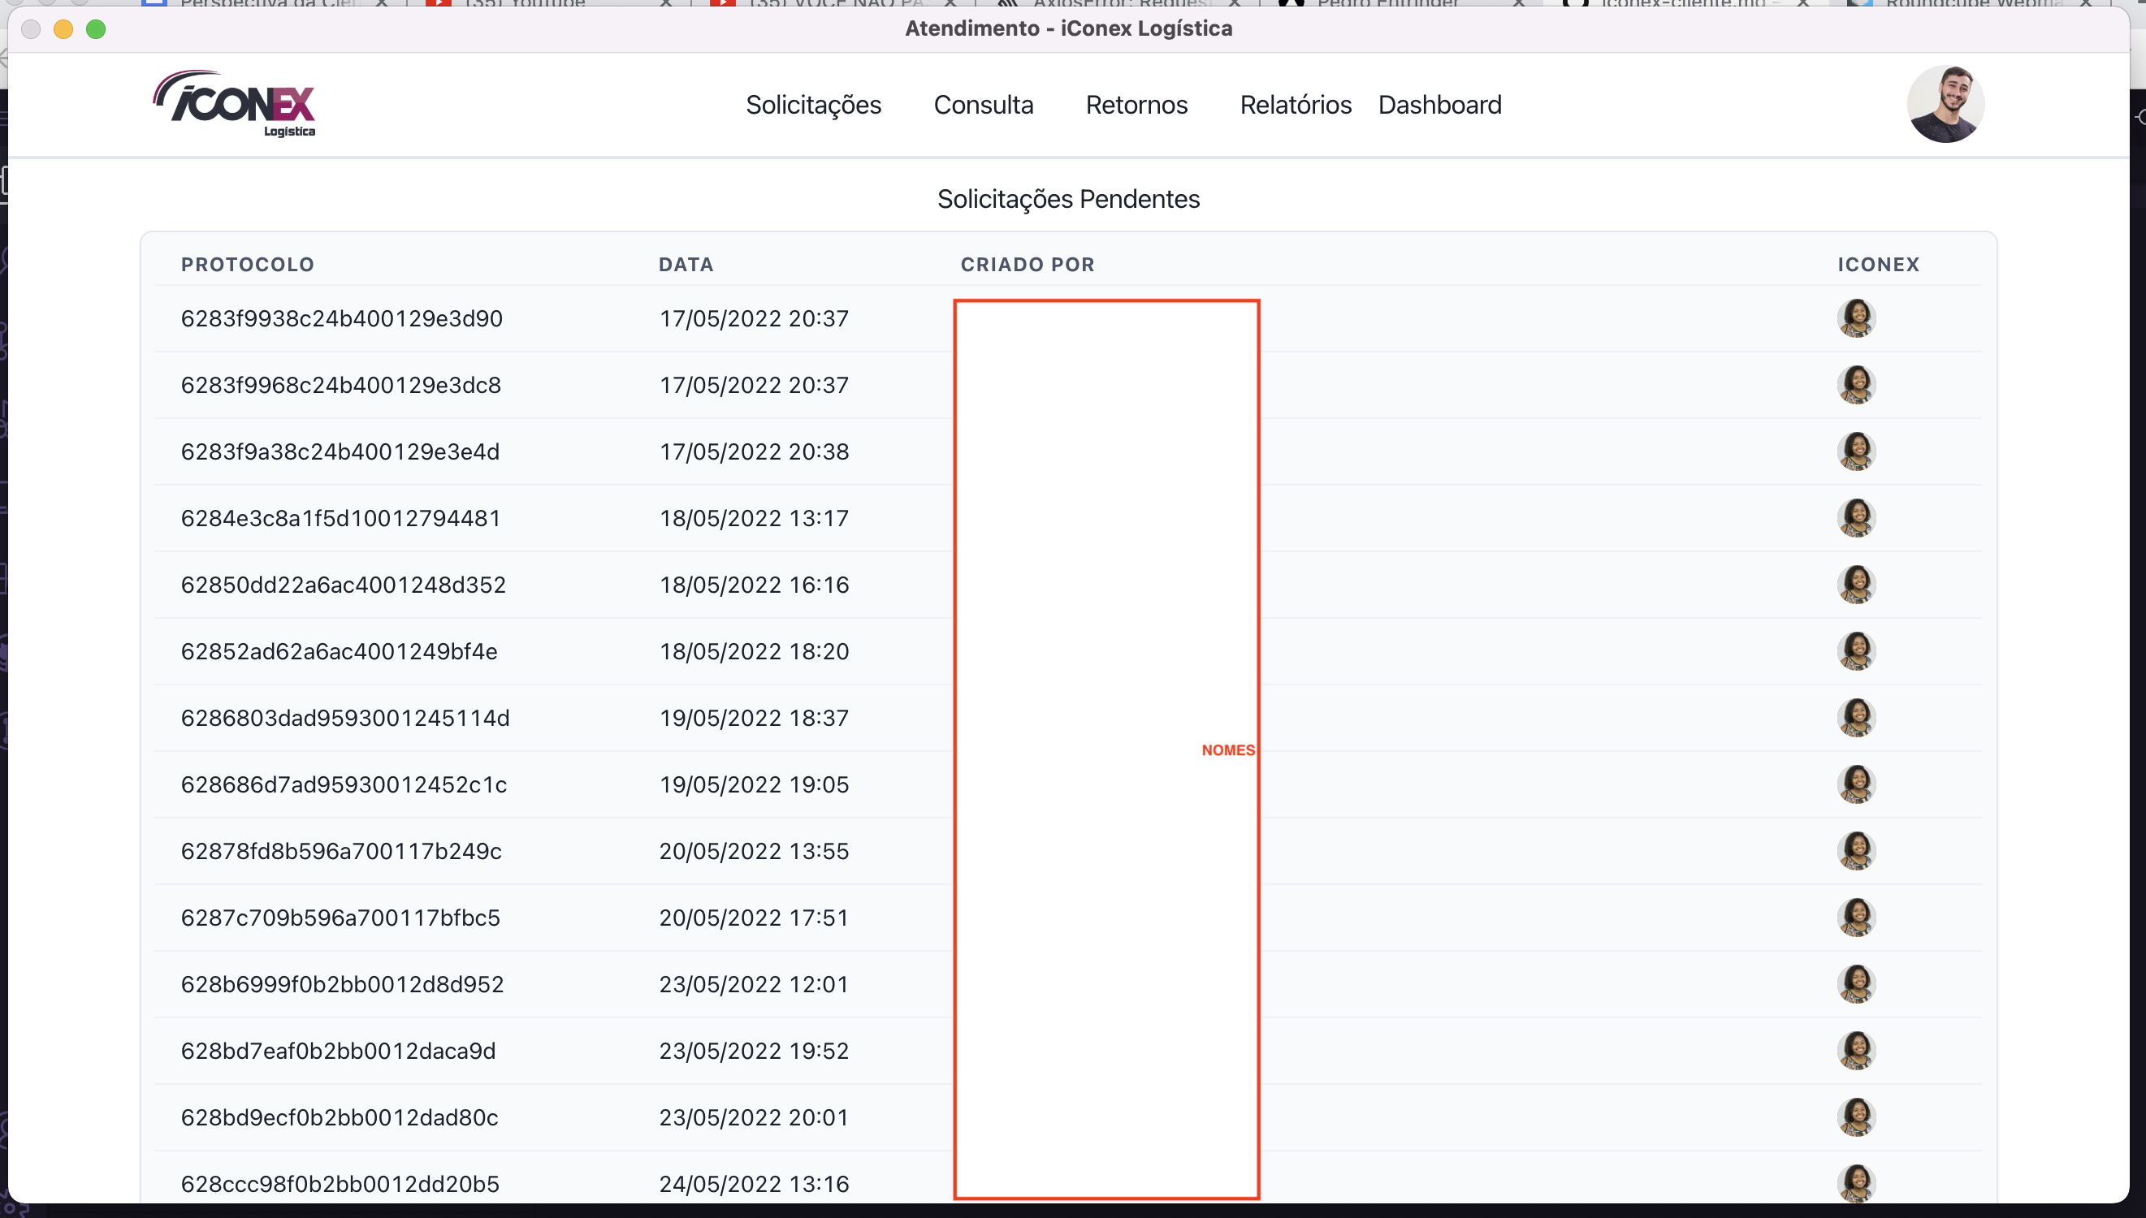Click the date 24/05/2022 13:16
Image resolution: width=2146 pixels, height=1218 pixels.
(x=754, y=1184)
